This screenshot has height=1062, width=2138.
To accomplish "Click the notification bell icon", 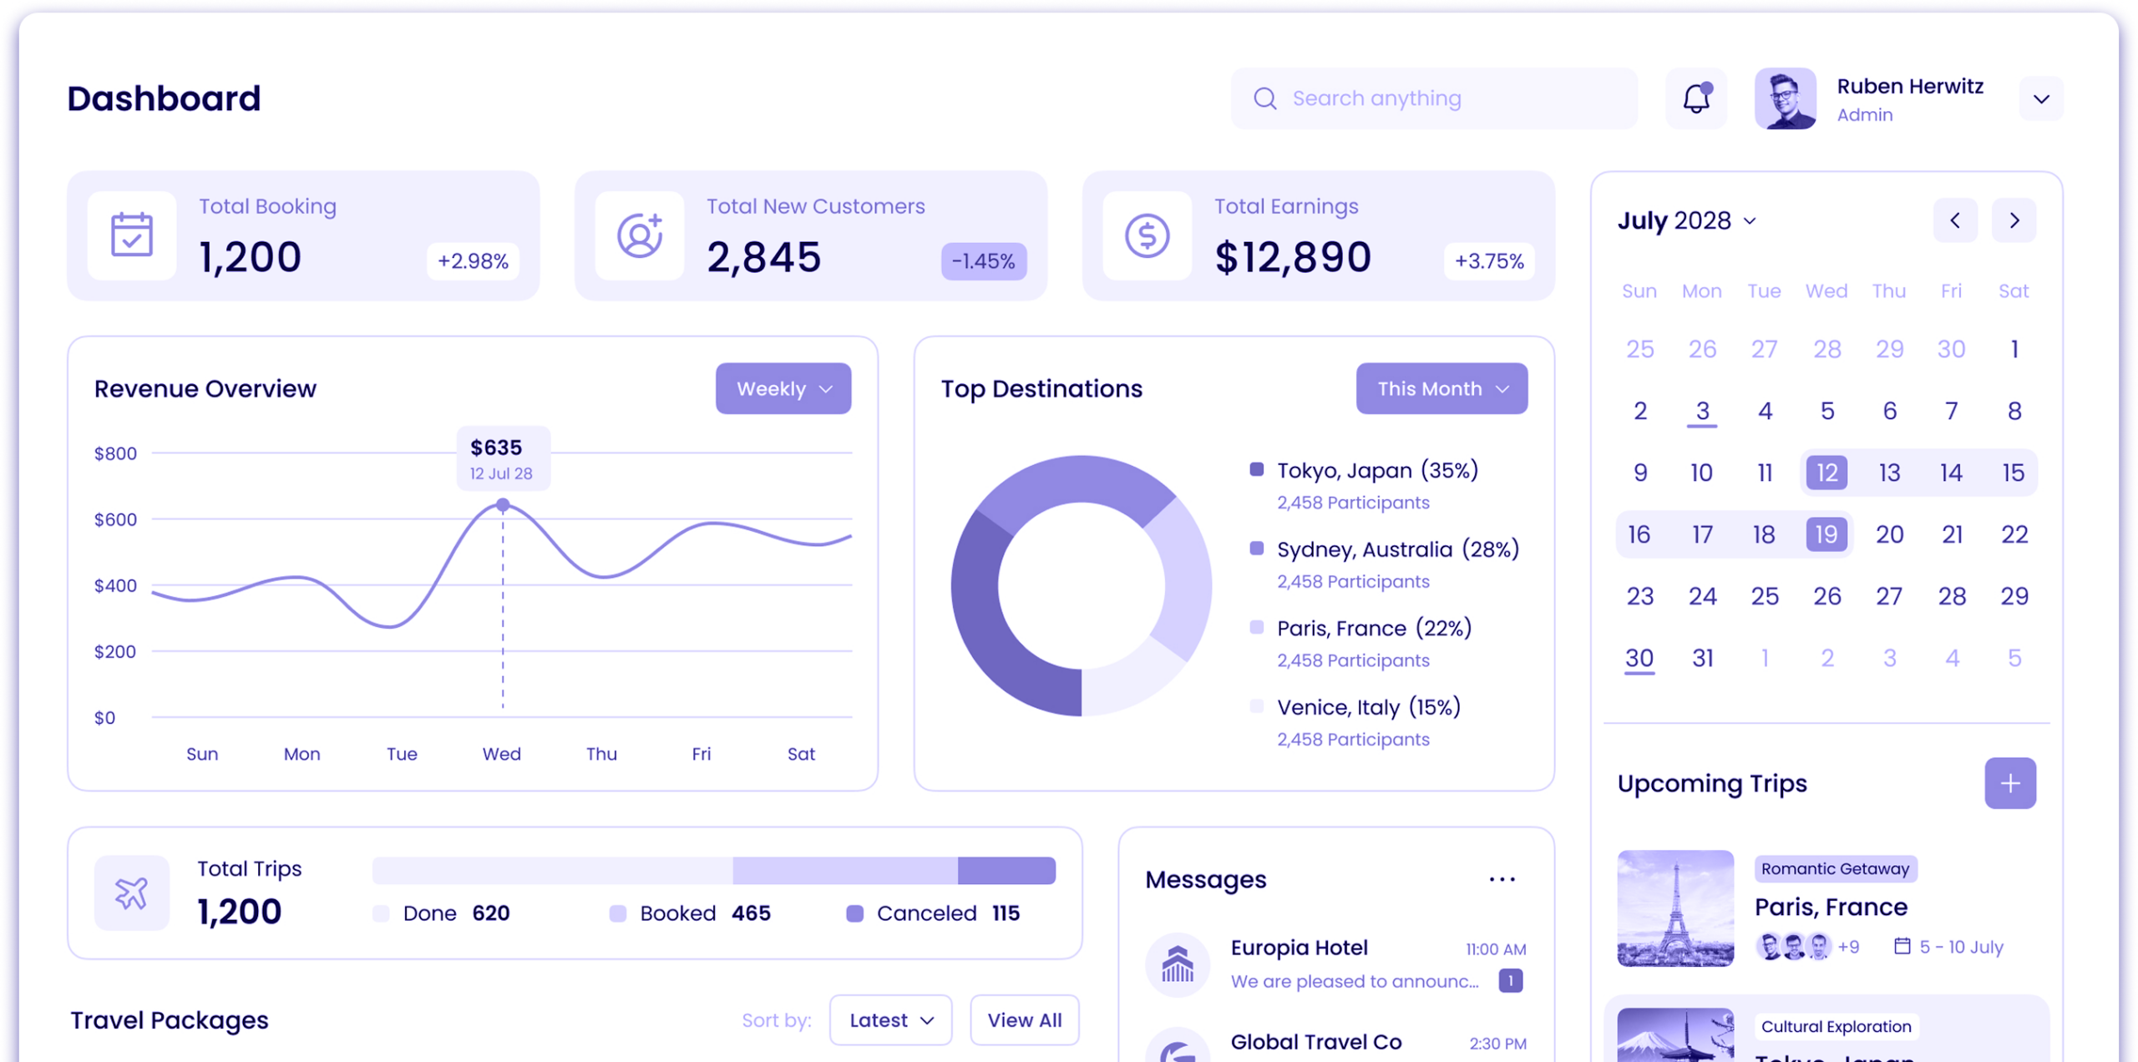I will coord(1695,99).
